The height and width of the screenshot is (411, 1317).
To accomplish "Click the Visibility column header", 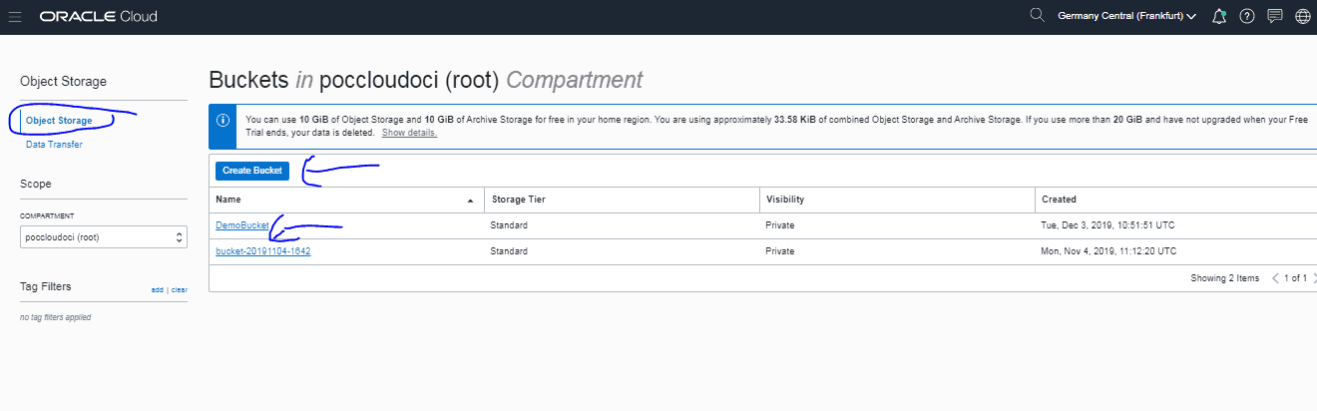I will tap(785, 200).
